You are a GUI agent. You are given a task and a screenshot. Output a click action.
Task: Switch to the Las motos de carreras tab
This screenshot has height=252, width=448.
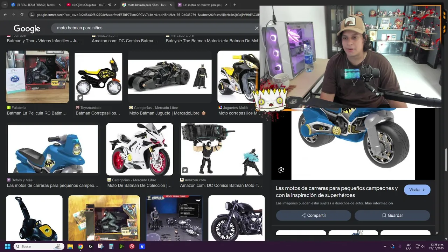pos(203,5)
